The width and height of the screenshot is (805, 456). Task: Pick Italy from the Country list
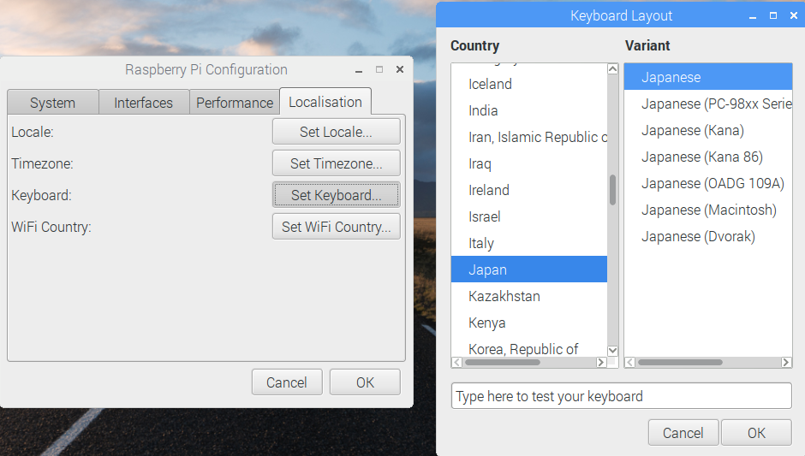click(x=528, y=243)
